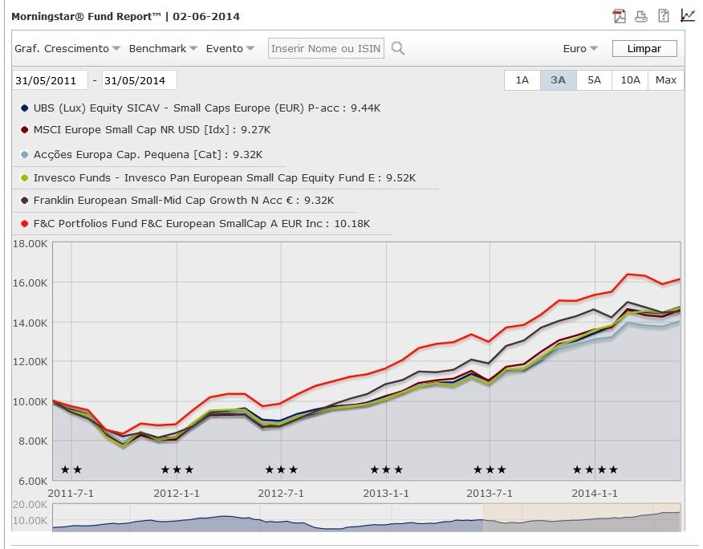
Task: Click the Acções Europa light blue legend dot
Action: pyautogui.click(x=25, y=155)
